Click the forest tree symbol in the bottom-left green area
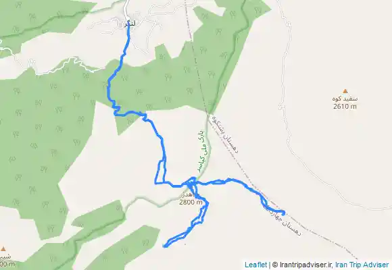 [51, 229]
